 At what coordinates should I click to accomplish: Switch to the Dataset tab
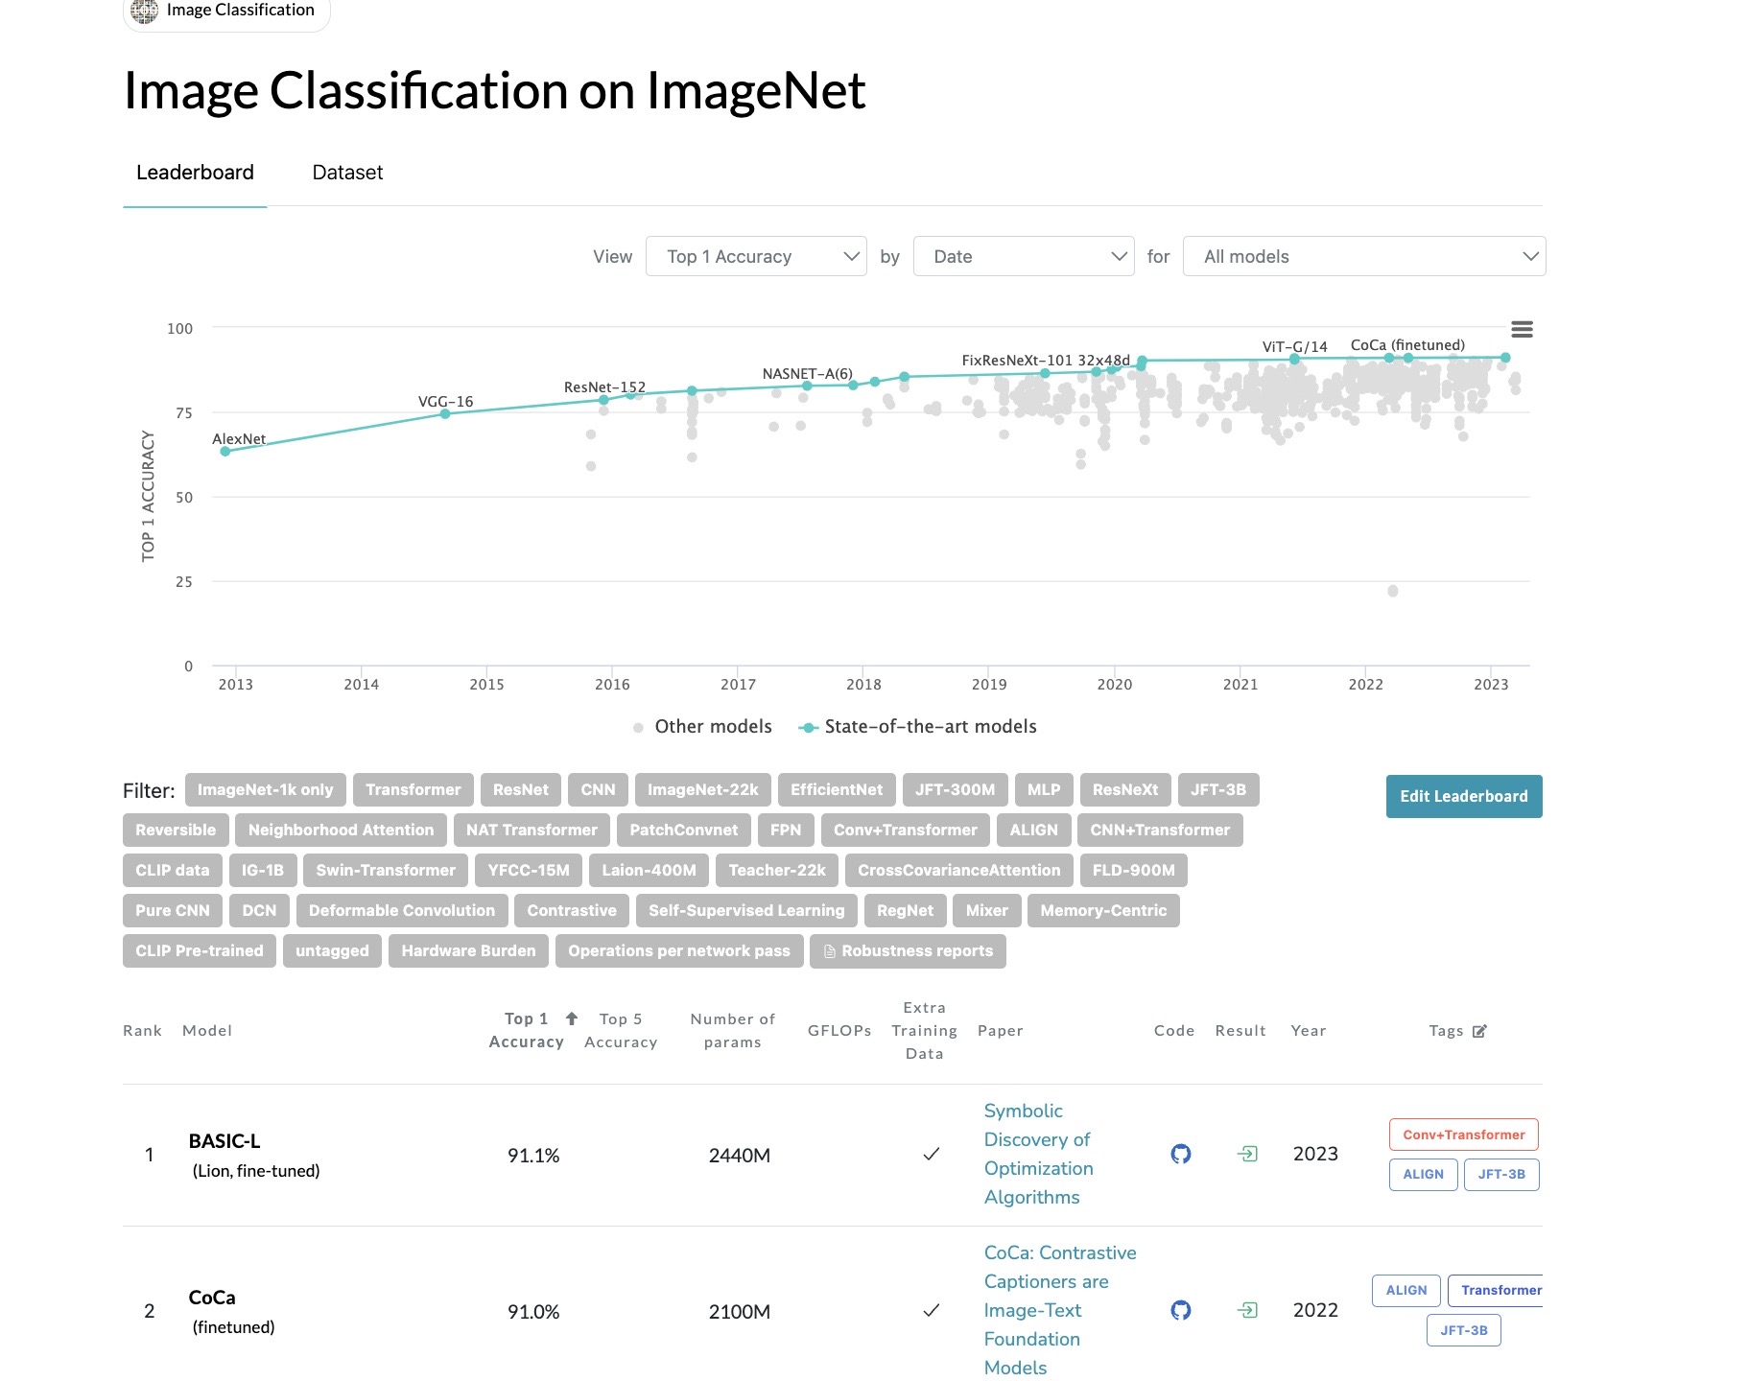click(347, 173)
